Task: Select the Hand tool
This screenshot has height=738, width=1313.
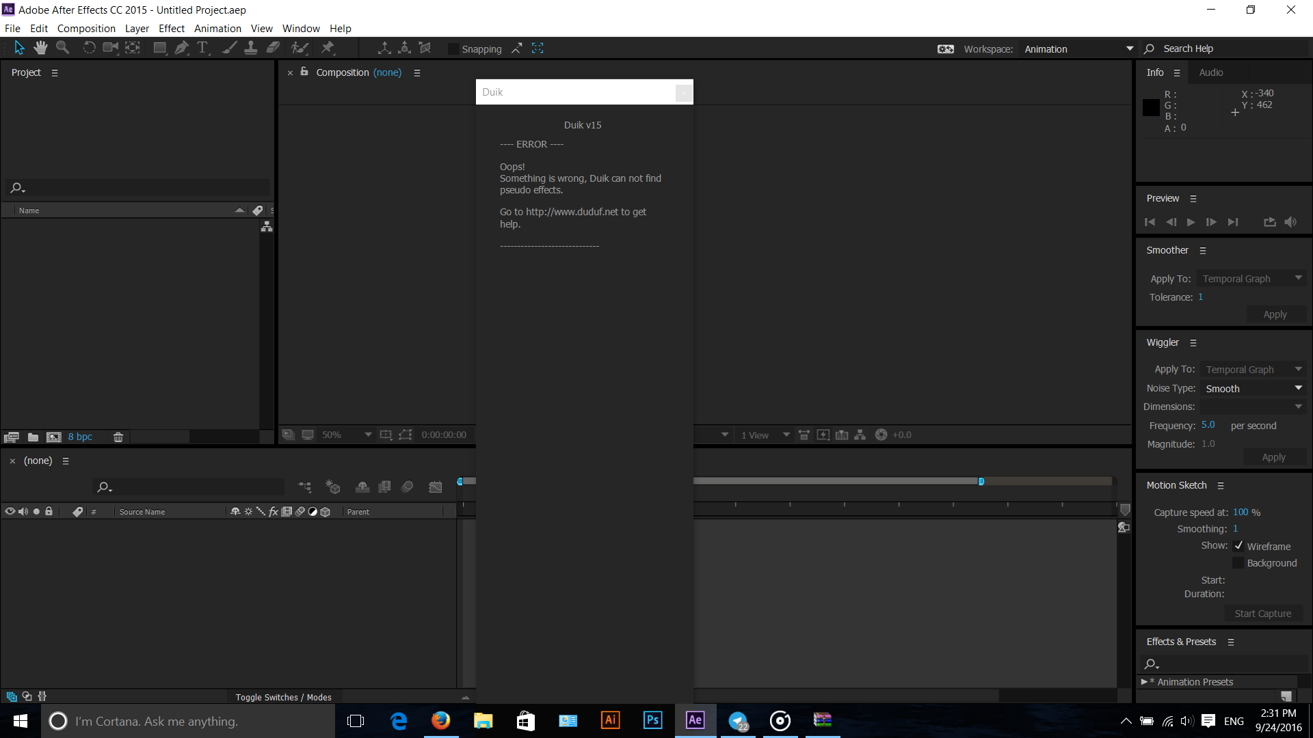Action: coord(41,48)
